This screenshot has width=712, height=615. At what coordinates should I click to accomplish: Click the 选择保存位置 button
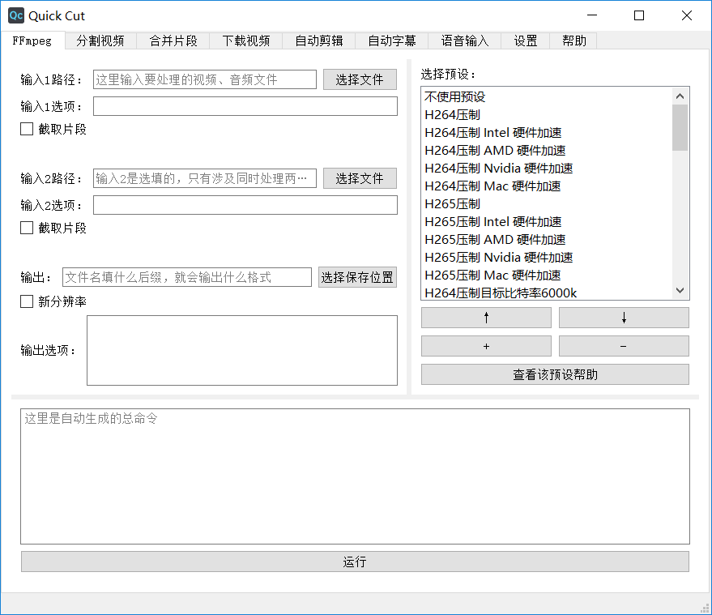pos(357,276)
